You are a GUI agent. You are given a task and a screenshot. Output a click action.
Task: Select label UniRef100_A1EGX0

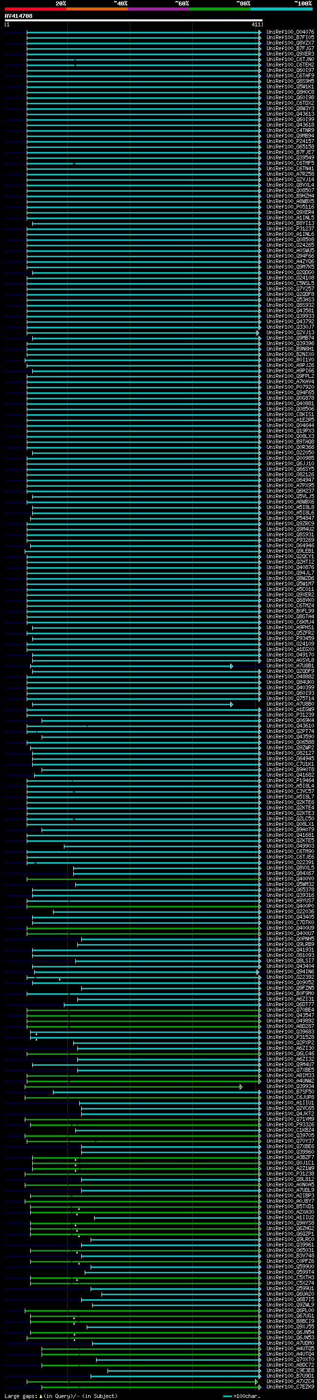click(x=290, y=650)
